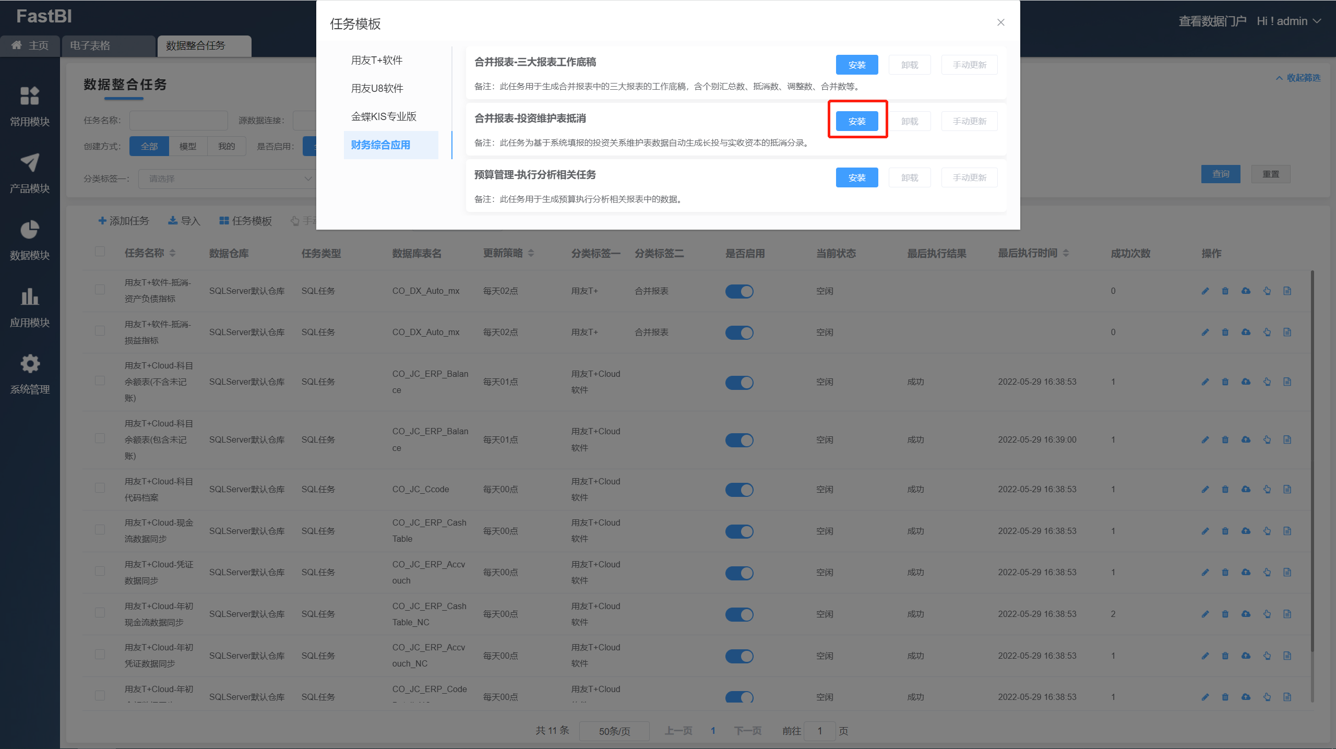Click cloud upload icon for CO_JC_Ccode row
Viewport: 1336px width, 749px height.
point(1246,490)
